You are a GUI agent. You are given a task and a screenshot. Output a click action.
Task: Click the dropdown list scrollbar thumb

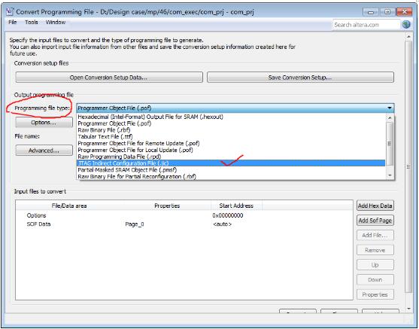[x=390, y=144]
